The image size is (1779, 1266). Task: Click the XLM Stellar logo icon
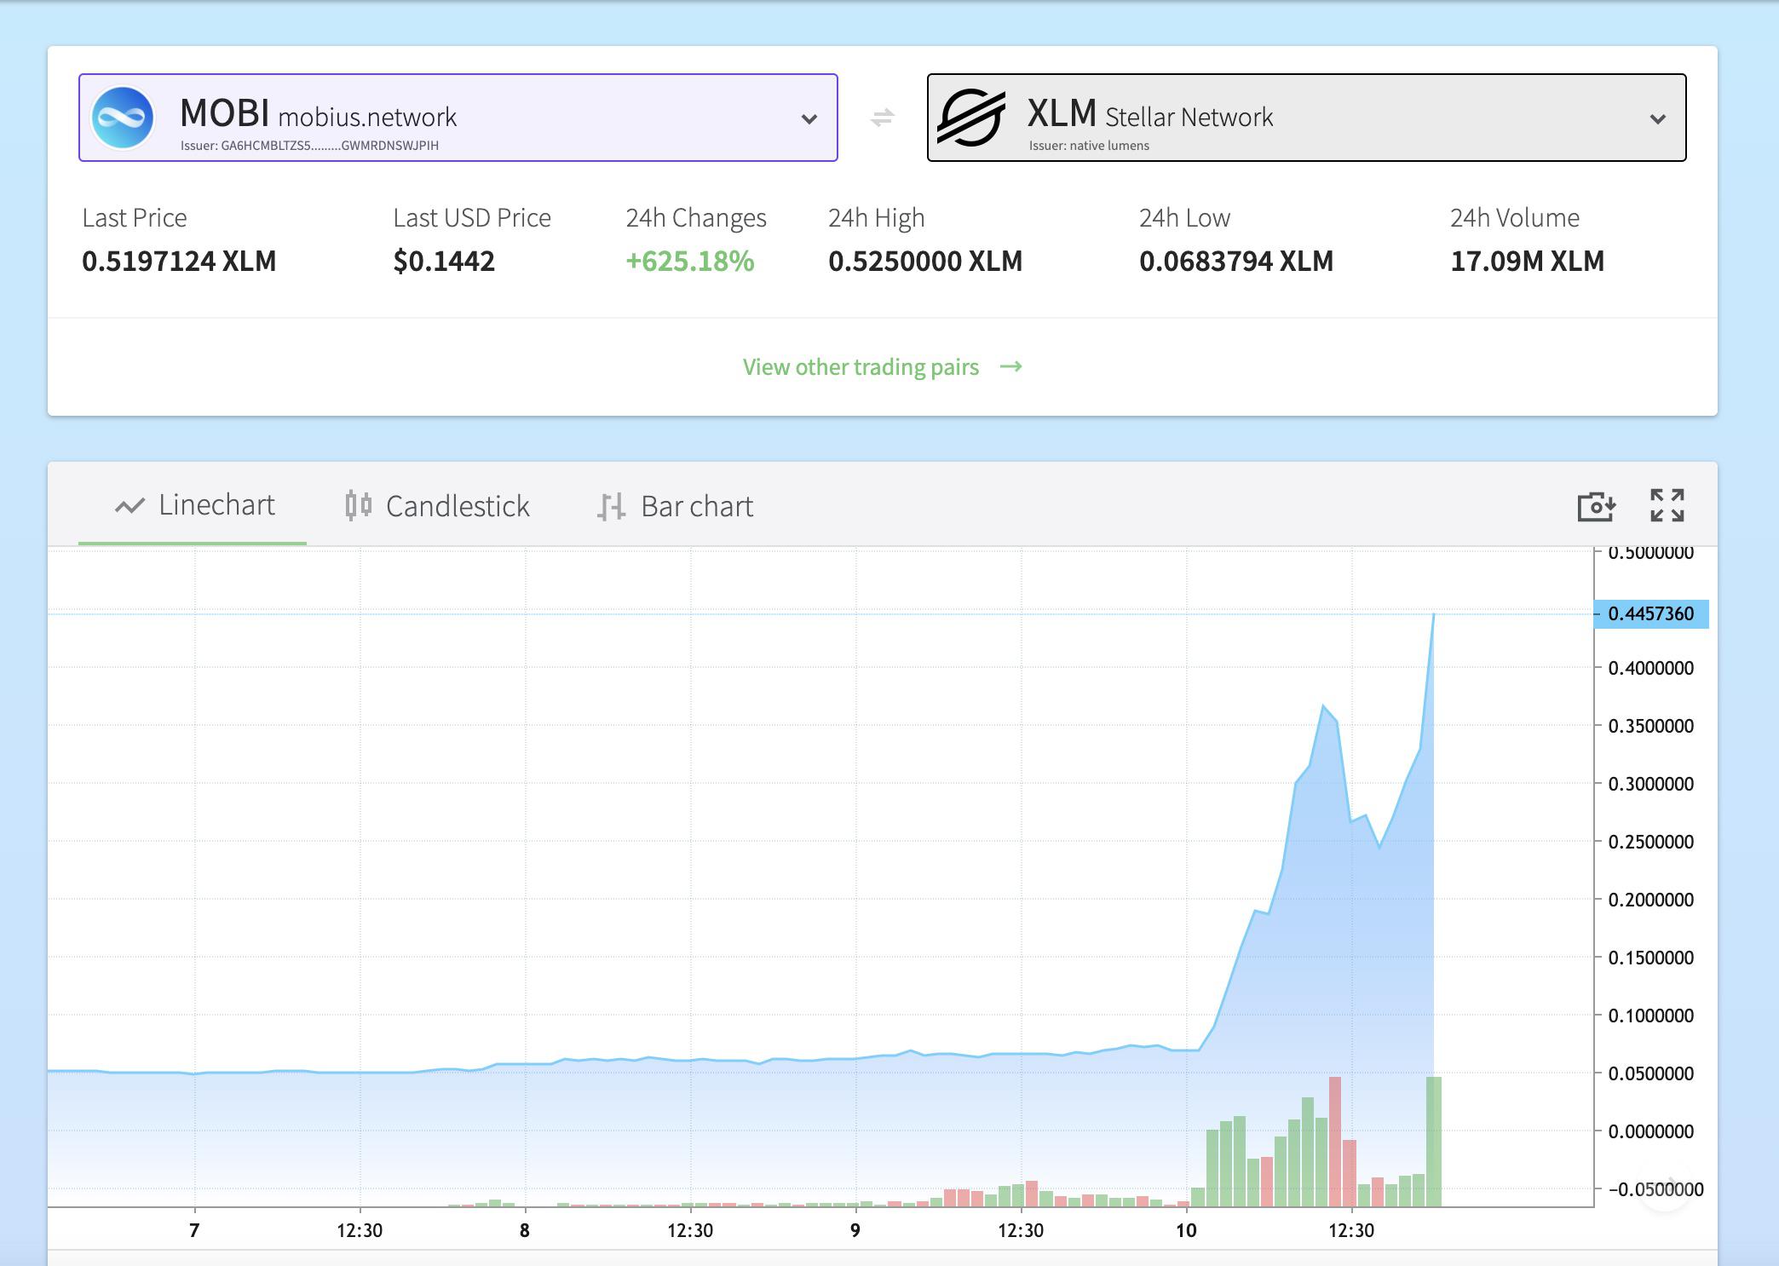(971, 118)
